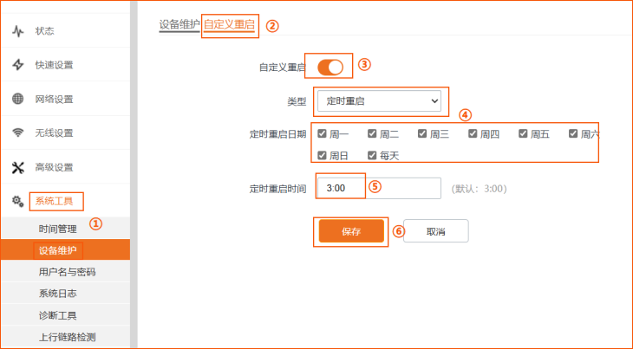This screenshot has height=349, width=633.
Task: Click the 状态 pulse icon
Action: pos(17,31)
